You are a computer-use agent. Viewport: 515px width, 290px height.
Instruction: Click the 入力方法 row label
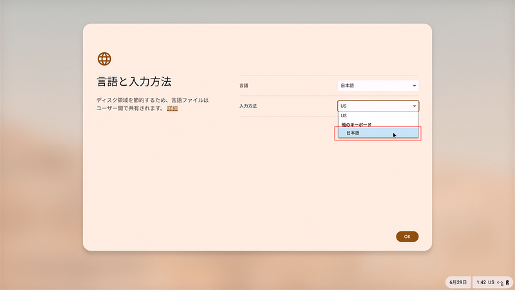(248, 106)
